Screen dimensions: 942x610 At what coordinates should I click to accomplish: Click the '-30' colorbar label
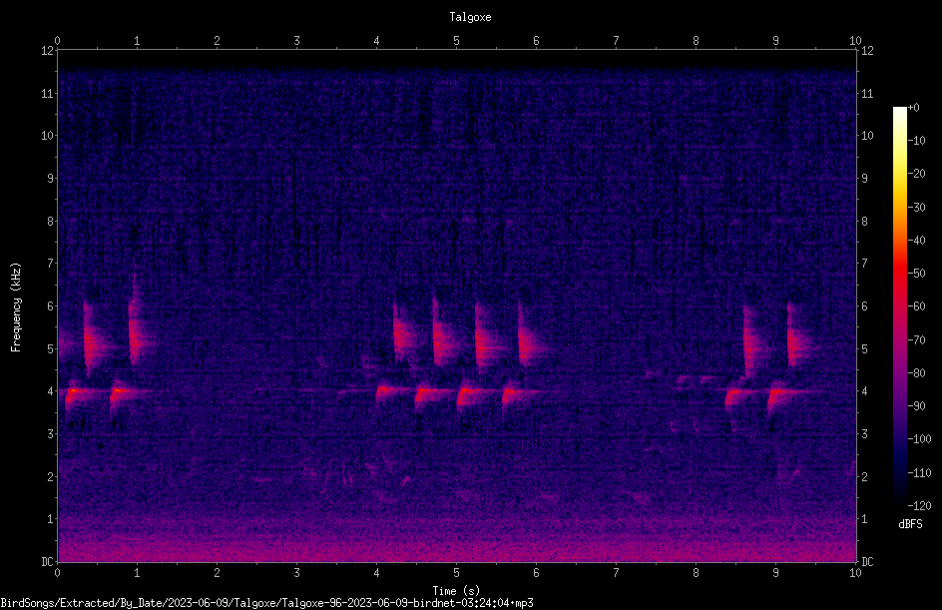[x=916, y=208]
